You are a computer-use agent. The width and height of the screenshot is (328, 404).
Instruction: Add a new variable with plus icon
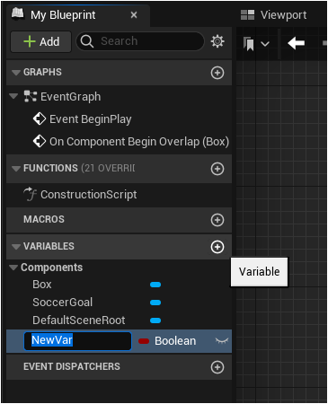(217, 247)
